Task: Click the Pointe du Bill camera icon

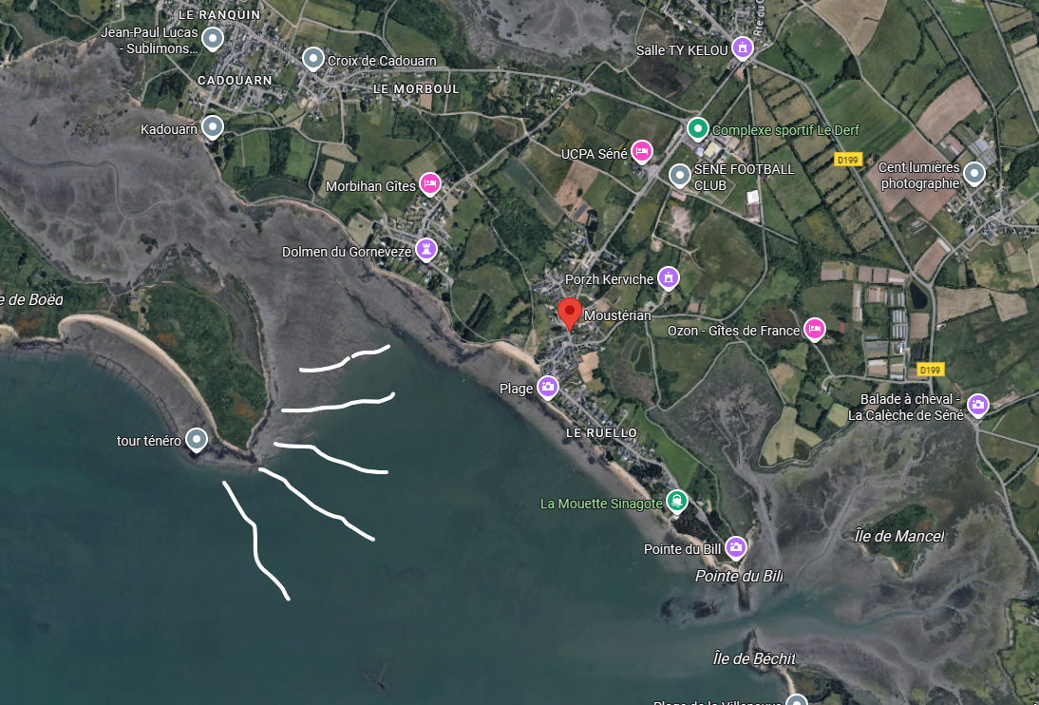Action: [735, 548]
